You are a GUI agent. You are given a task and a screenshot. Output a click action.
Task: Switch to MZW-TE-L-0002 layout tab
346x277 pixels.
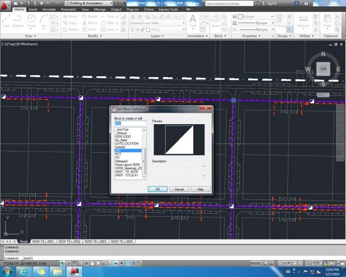(69, 241)
